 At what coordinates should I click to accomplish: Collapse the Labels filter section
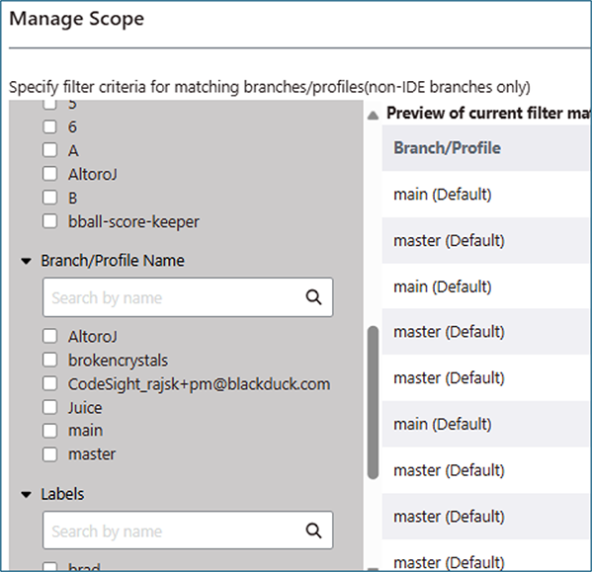click(25, 494)
